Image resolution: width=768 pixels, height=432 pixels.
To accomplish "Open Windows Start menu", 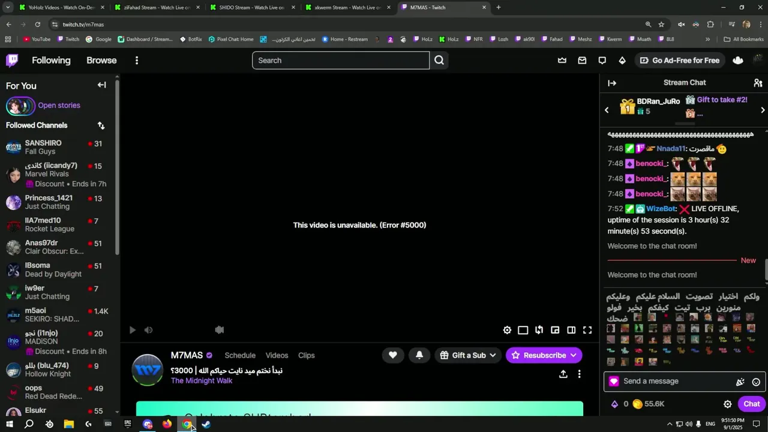I will pyautogui.click(x=9, y=424).
